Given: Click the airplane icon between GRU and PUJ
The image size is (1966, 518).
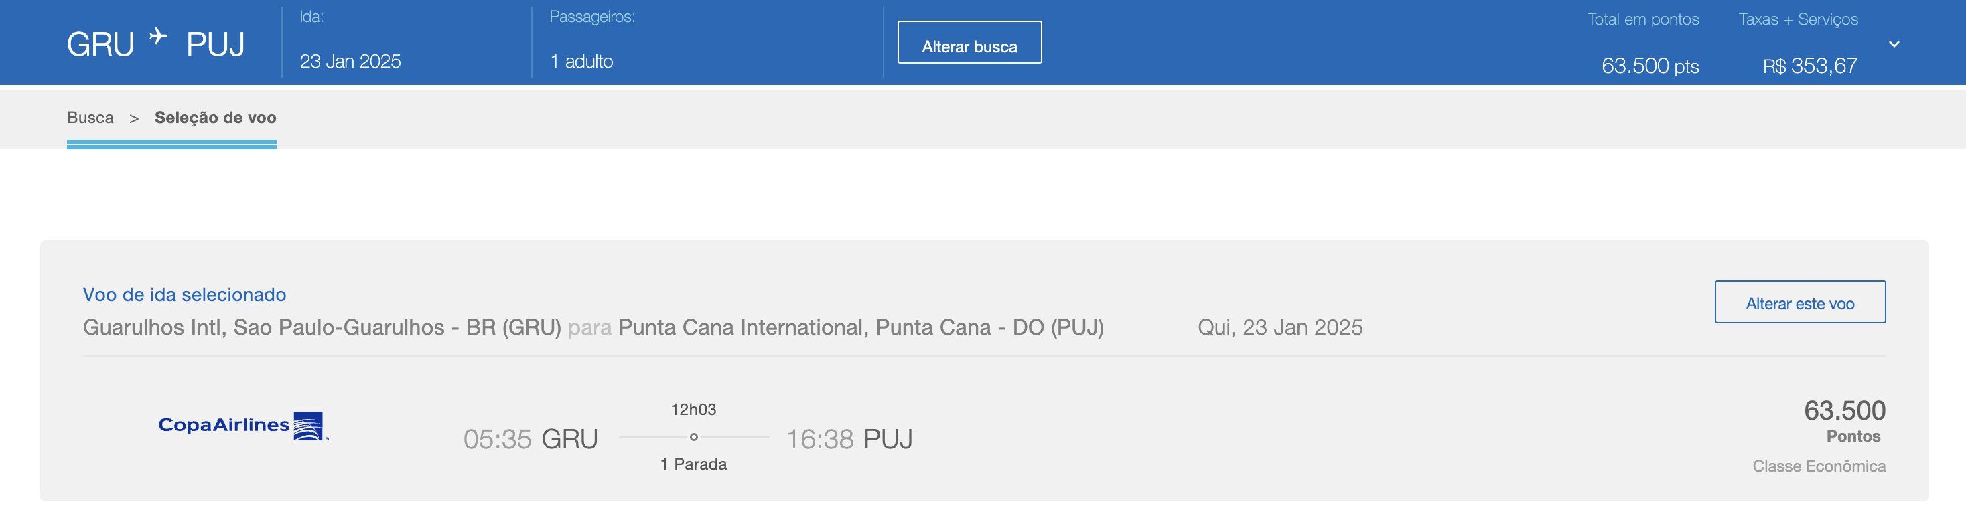Looking at the screenshot, I should click(158, 37).
